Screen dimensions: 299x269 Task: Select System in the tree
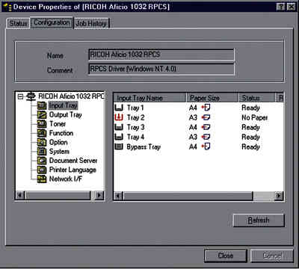[x=59, y=152]
